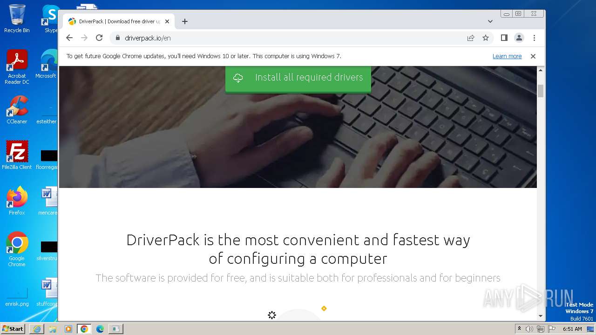The width and height of the screenshot is (596, 335).
Task: Open a new tab with plus button
Action: point(185,21)
